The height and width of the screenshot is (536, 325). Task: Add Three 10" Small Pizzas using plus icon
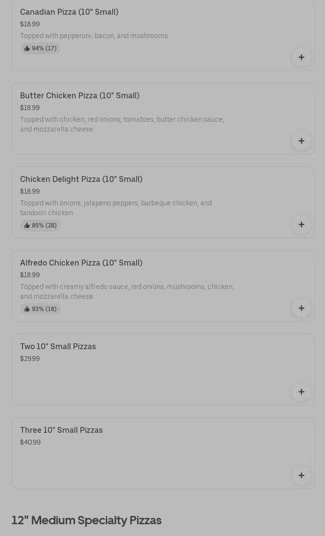tap(302, 475)
